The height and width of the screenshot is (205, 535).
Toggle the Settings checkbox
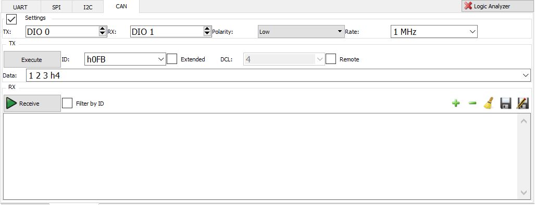click(11, 19)
